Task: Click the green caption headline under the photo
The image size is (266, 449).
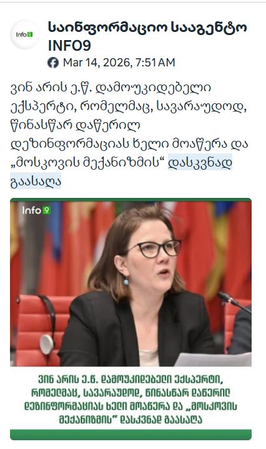Action: pyautogui.click(x=131, y=399)
